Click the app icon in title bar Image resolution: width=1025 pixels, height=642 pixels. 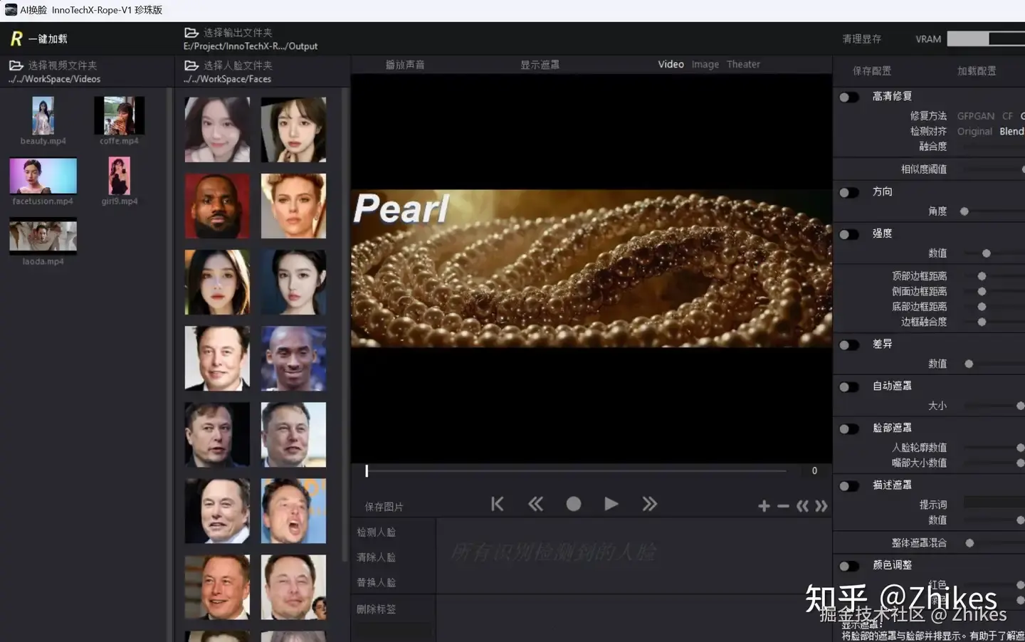click(11, 10)
